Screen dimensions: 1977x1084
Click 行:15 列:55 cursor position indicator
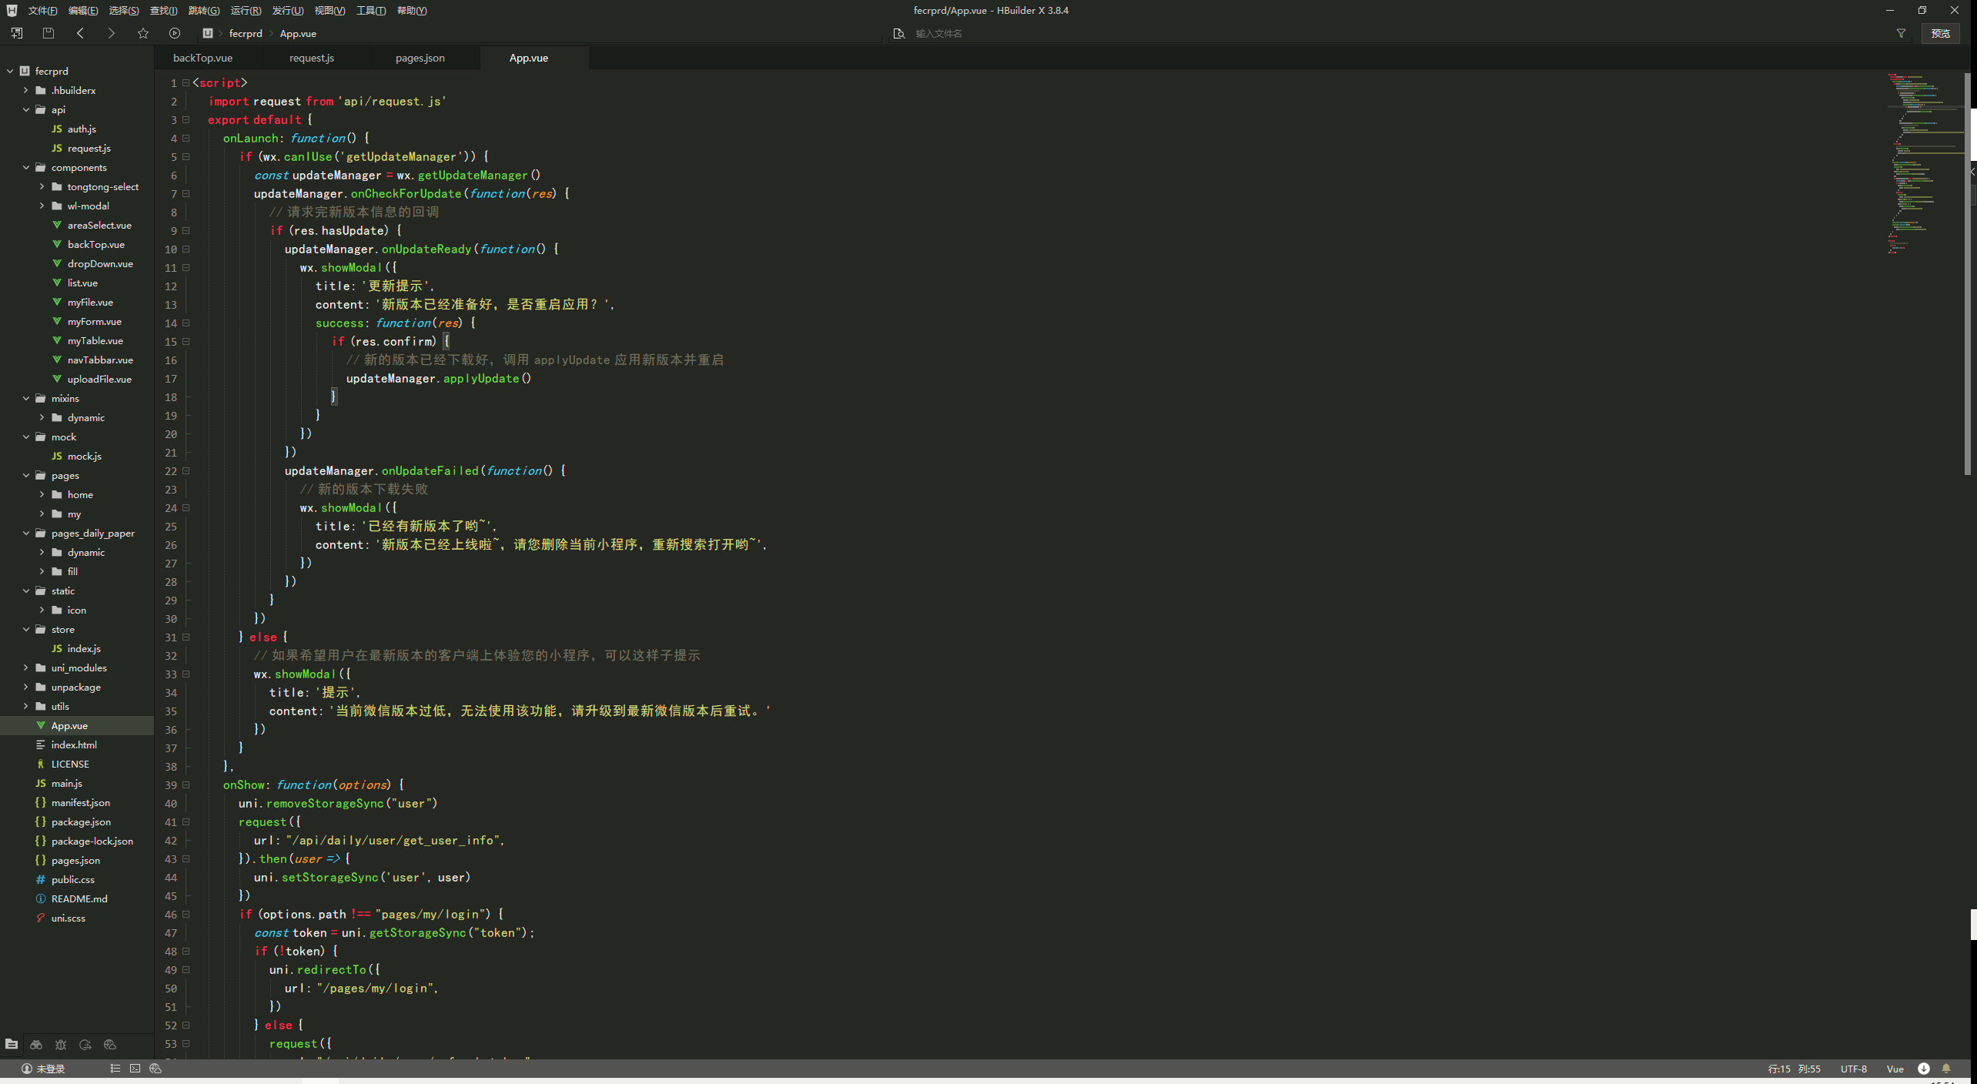(1794, 1069)
